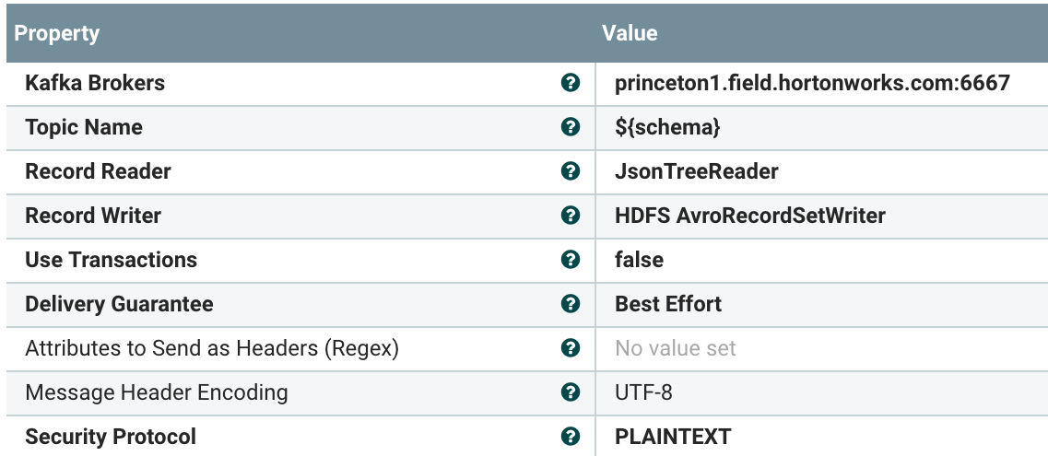The width and height of the screenshot is (1048, 456).
Task: Click the Security Protocol help icon
Action: point(571,437)
